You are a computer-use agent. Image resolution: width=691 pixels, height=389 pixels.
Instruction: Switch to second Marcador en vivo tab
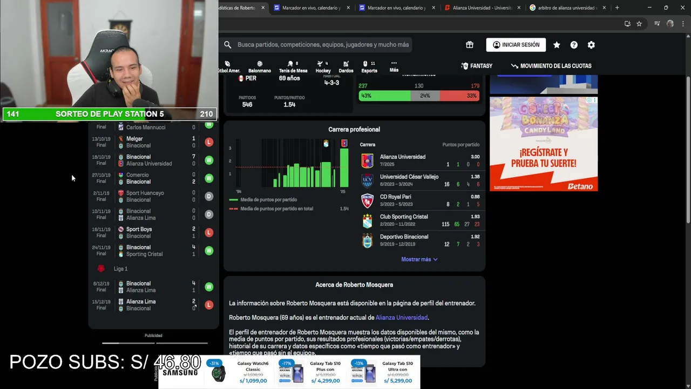[x=397, y=8]
